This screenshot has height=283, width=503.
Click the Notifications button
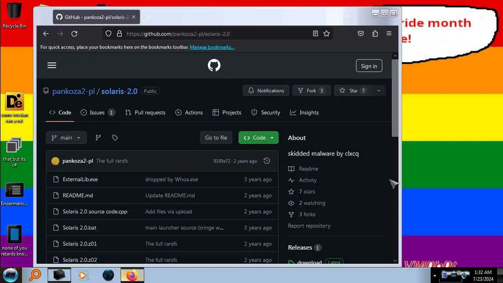pyautogui.click(x=266, y=90)
